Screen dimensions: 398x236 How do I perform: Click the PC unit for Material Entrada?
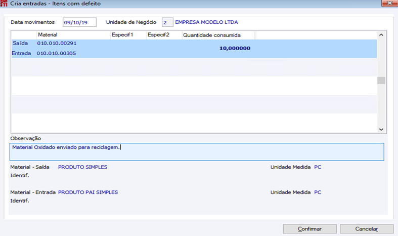coord(318,192)
